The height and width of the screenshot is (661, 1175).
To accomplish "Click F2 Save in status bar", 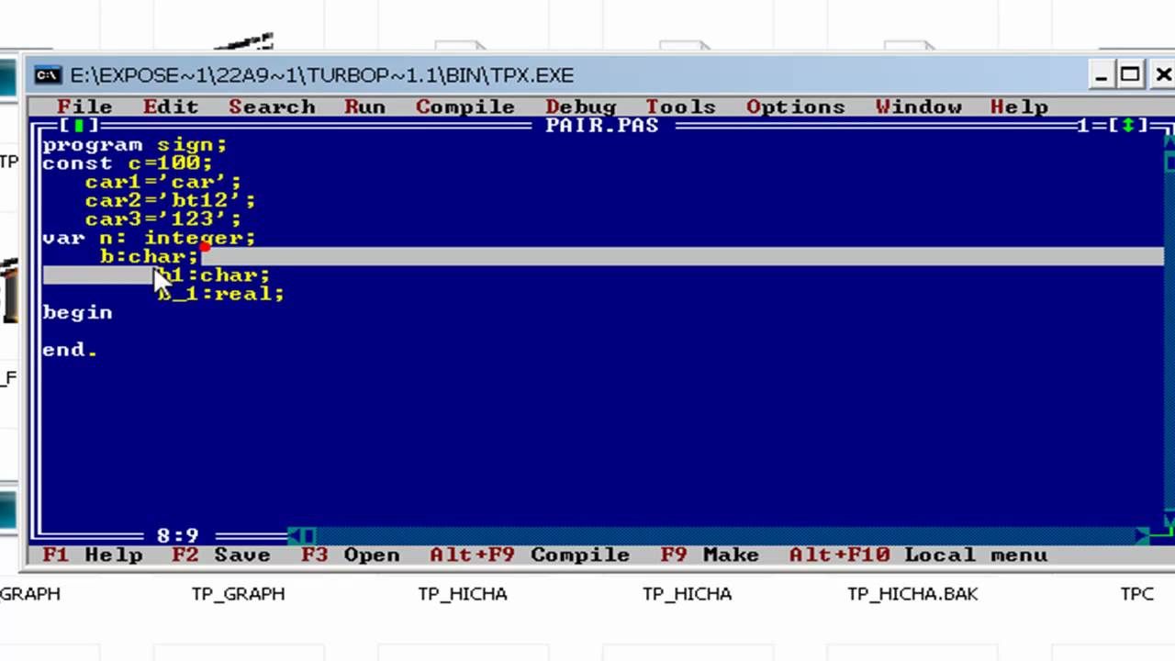I will (x=221, y=555).
